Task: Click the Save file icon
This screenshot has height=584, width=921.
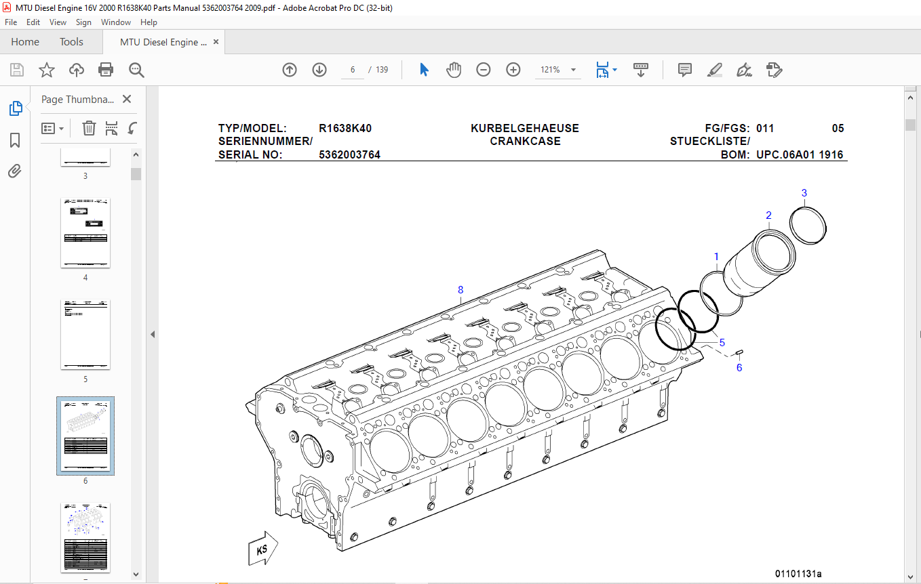Action: coord(17,70)
